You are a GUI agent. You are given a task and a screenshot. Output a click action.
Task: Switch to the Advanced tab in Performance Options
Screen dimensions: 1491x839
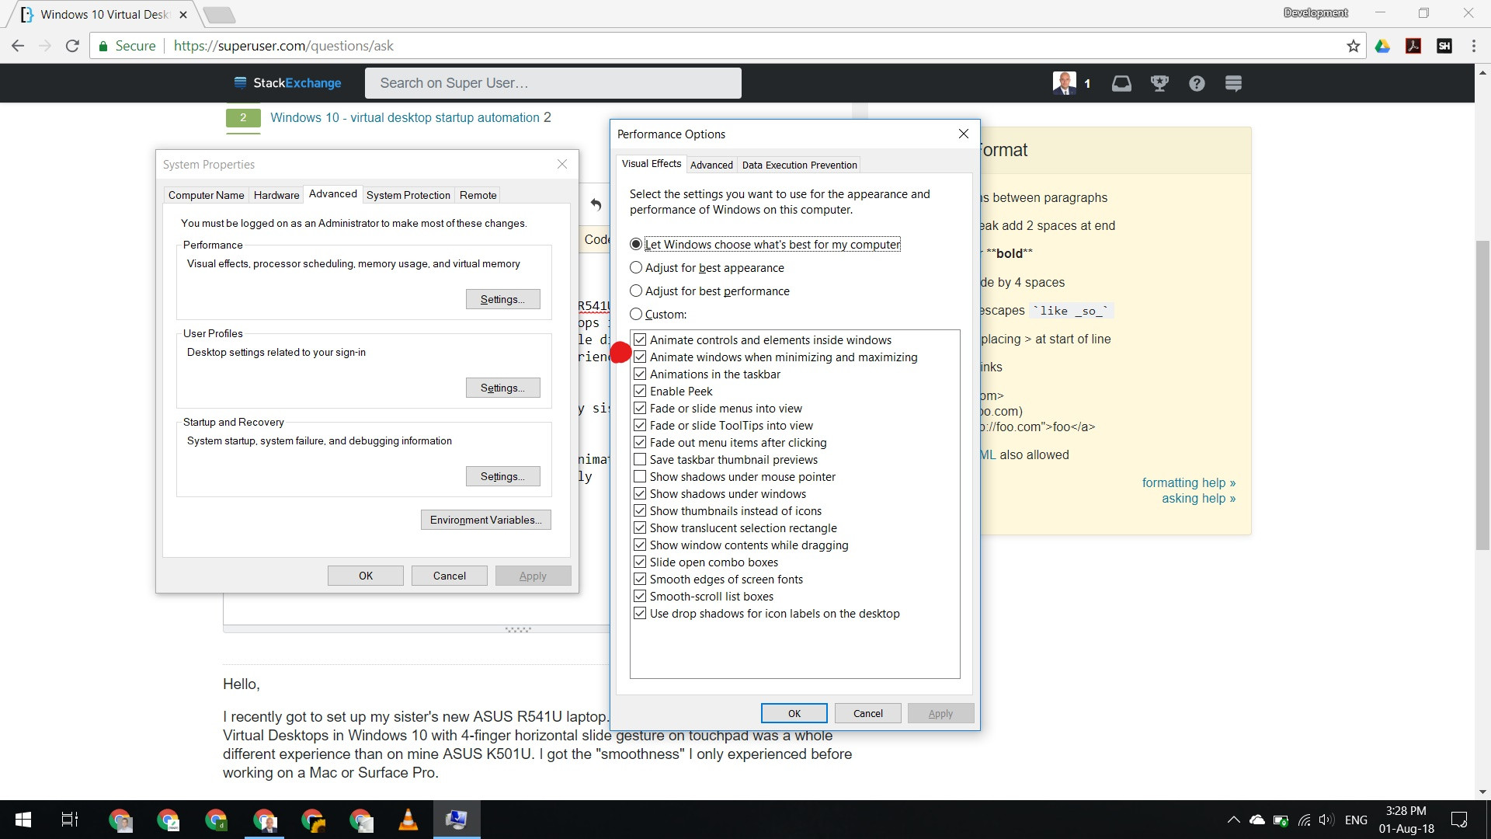(x=711, y=165)
